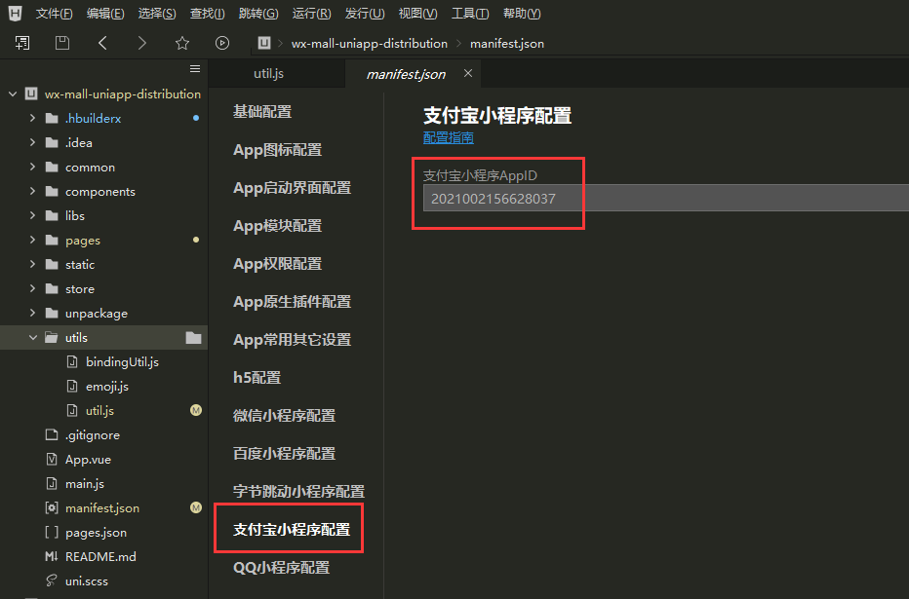Open the 视图(V) menu
This screenshot has width=909, height=599.
tap(418, 13)
